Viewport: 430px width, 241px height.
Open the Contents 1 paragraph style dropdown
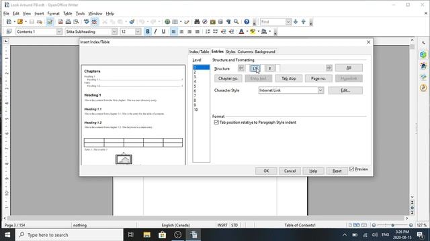point(59,31)
